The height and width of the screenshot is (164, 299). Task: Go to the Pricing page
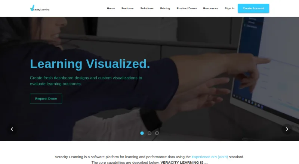(165, 8)
